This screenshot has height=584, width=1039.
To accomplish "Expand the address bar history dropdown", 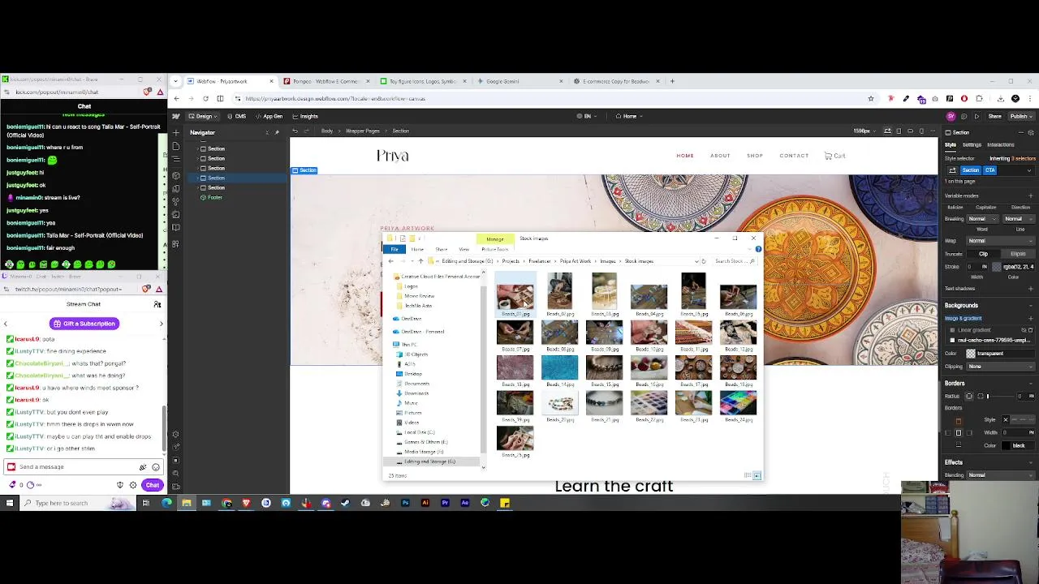I will tap(696, 261).
